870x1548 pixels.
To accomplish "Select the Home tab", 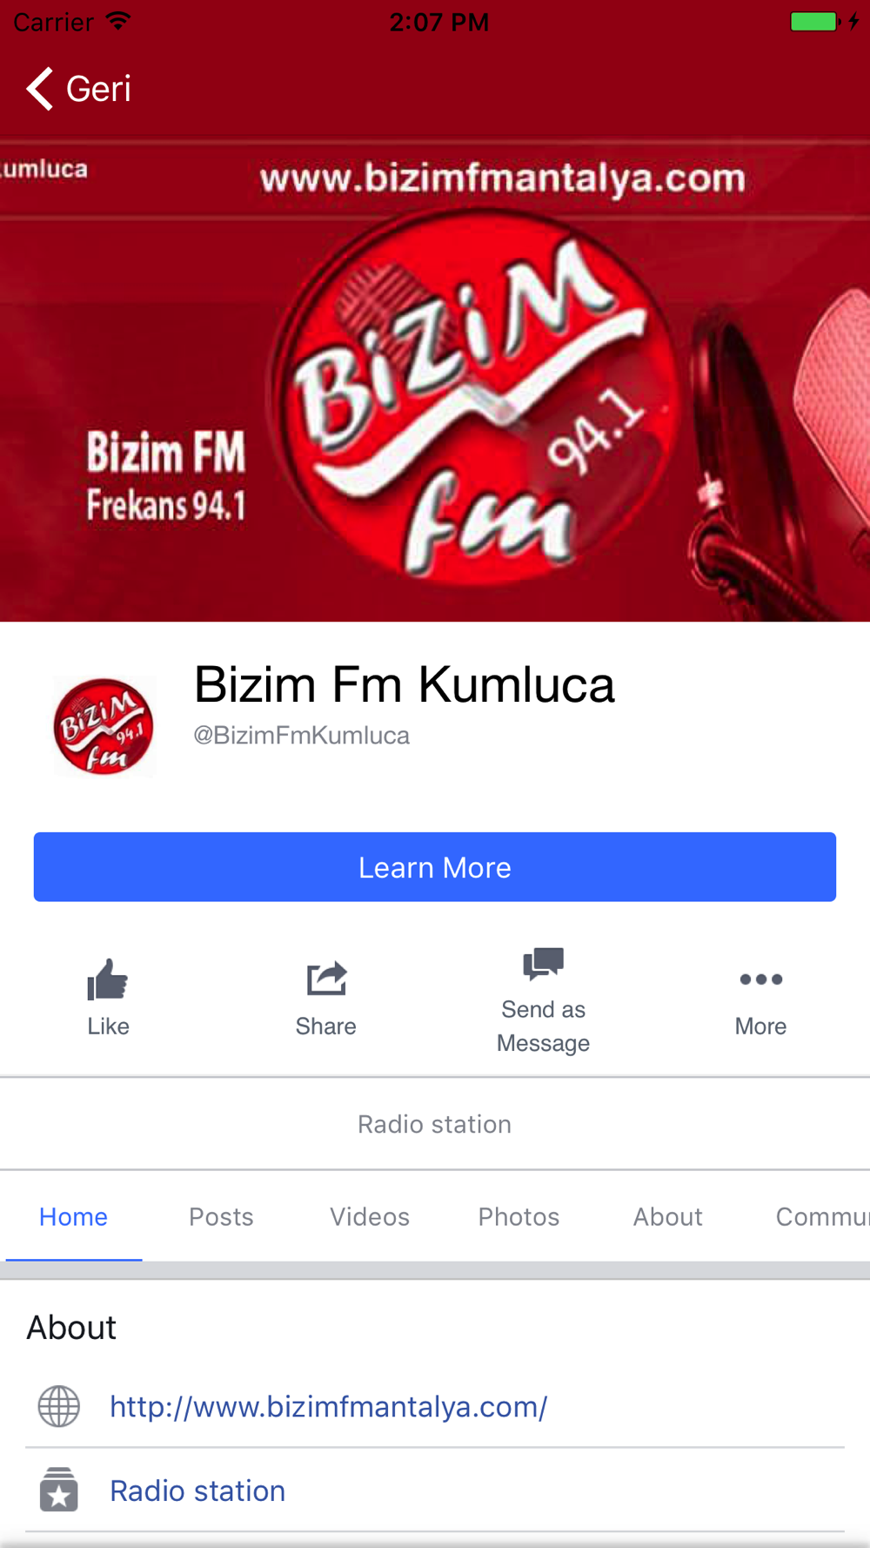I will [x=73, y=1216].
